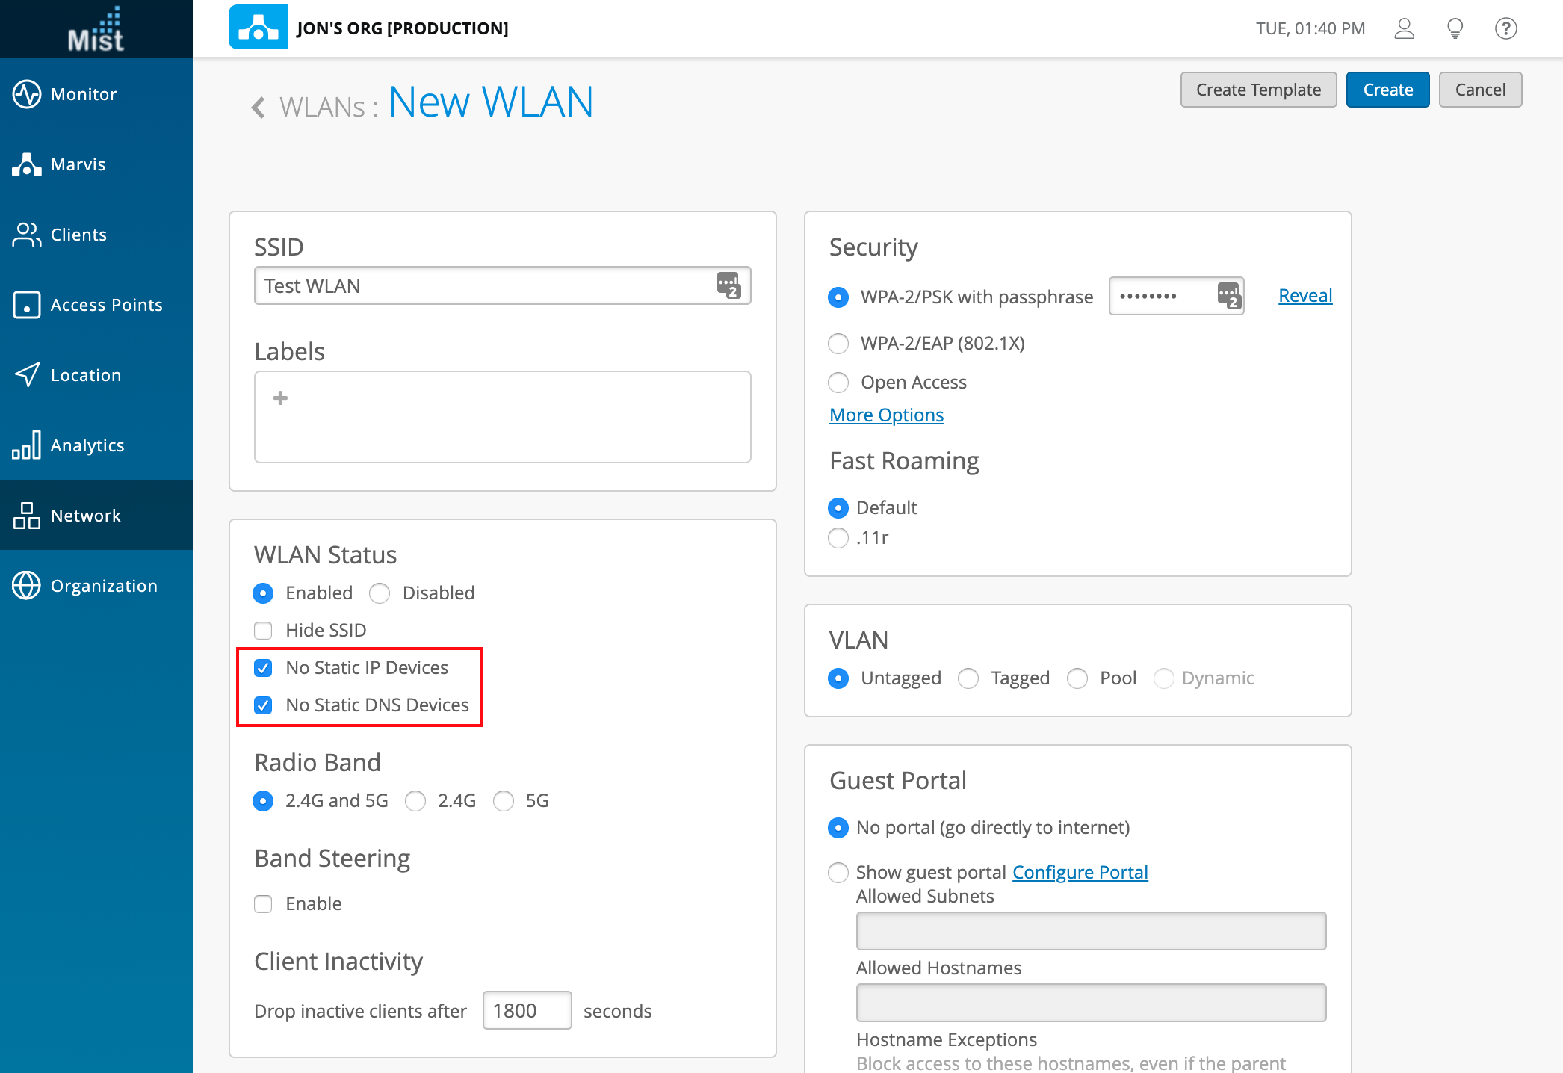Click the Create button

point(1387,90)
